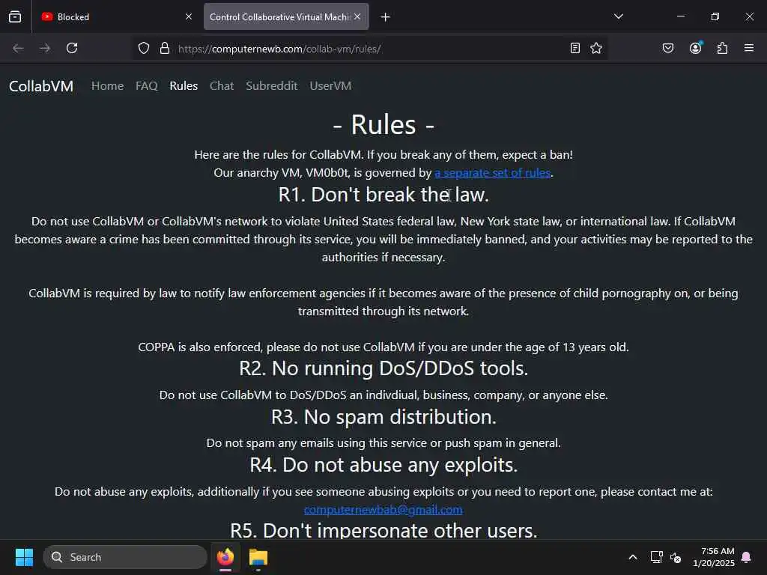Image resolution: width=767 pixels, height=575 pixels.
Task: Open network status tray icon
Action: pos(656,557)
